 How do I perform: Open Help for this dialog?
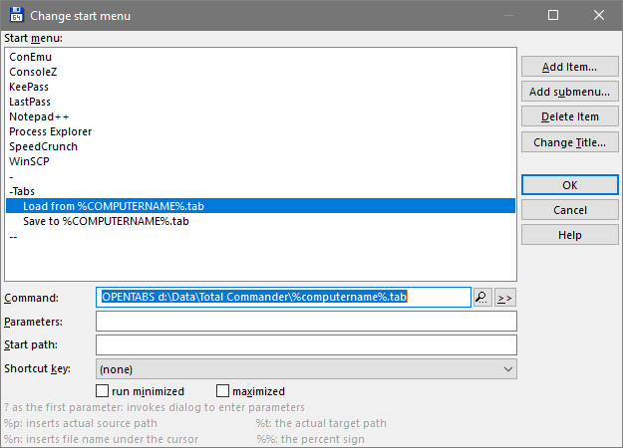point(569,235)
